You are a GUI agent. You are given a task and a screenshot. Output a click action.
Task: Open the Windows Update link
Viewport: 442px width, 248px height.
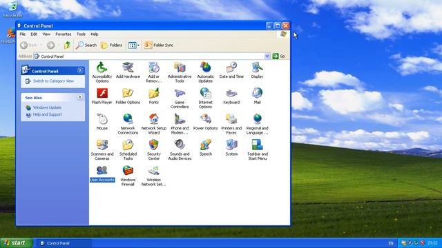[x=47, y=107]
